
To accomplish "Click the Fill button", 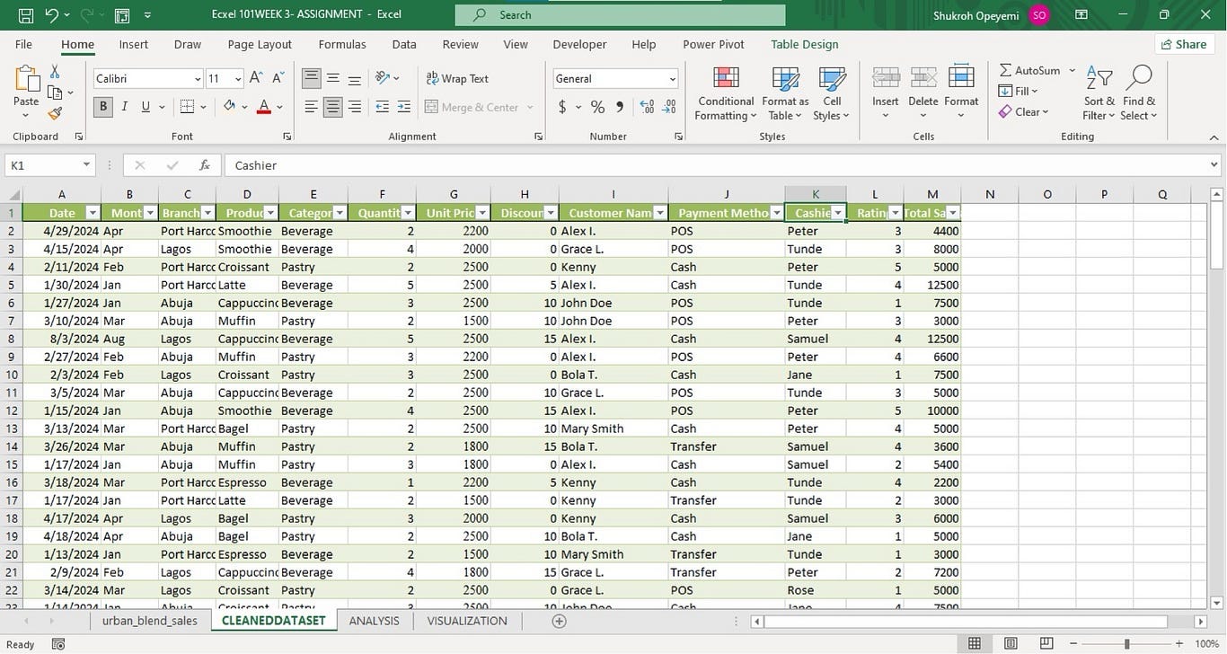I will click(x=1019, y=91).
